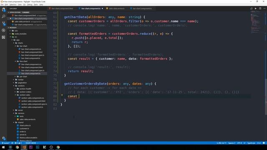This screenshot has width=267, height=150.
Task: Click the master git branch in status bar
Action: 5,143
